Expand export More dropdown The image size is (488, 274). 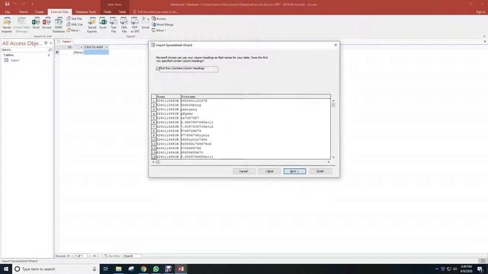pos(159,30)
